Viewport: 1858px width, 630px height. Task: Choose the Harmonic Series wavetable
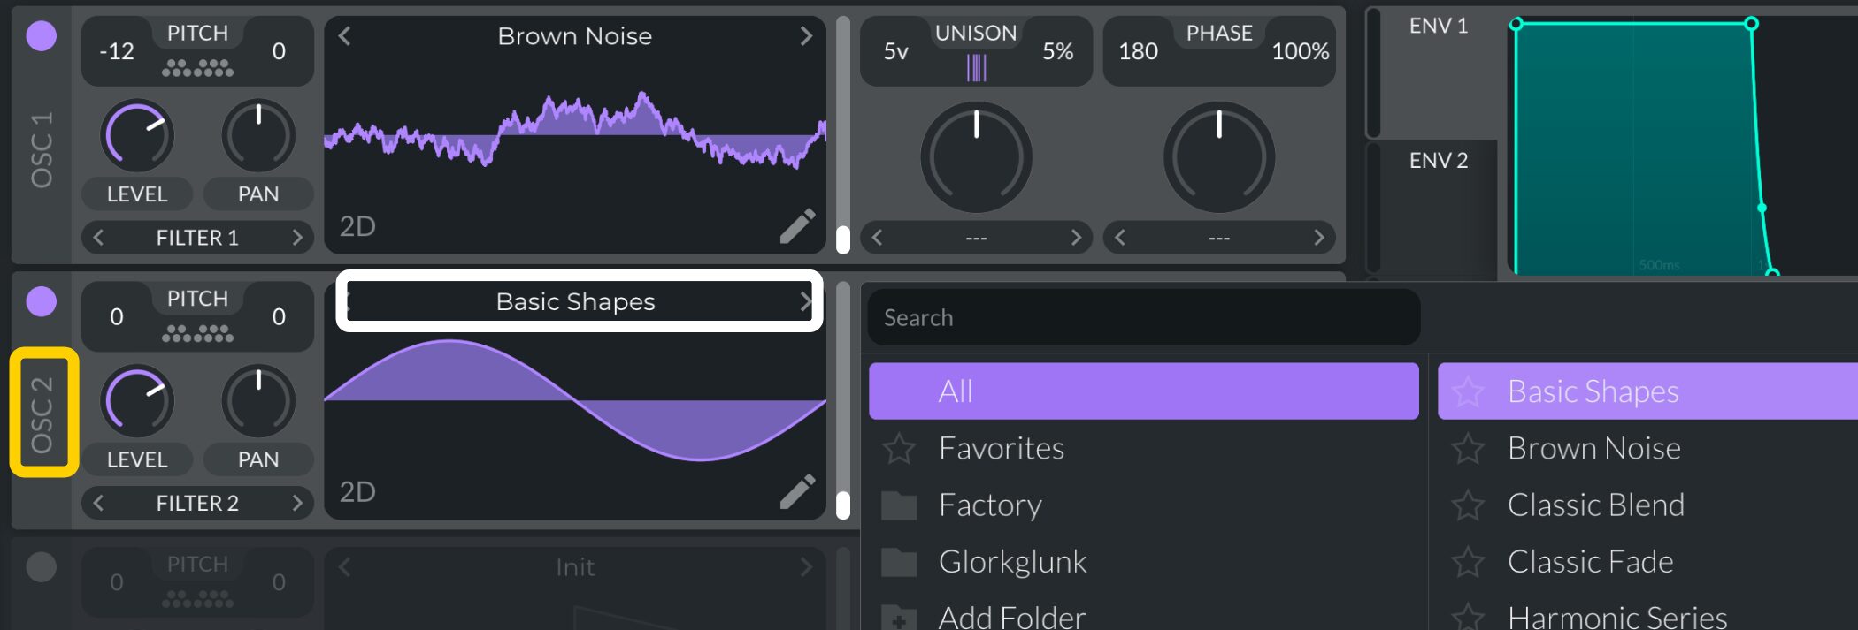click(x=1616, y=617)
